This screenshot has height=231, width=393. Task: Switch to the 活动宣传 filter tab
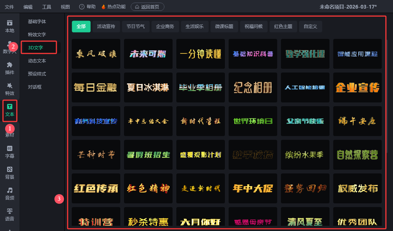point(106,27)
